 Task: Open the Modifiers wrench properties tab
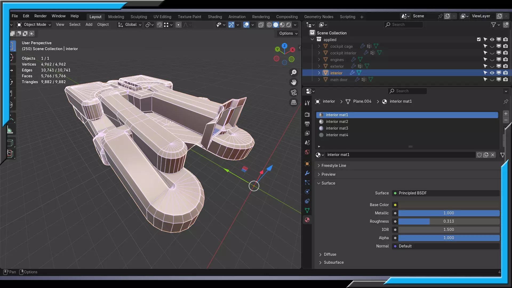point(307,173)
